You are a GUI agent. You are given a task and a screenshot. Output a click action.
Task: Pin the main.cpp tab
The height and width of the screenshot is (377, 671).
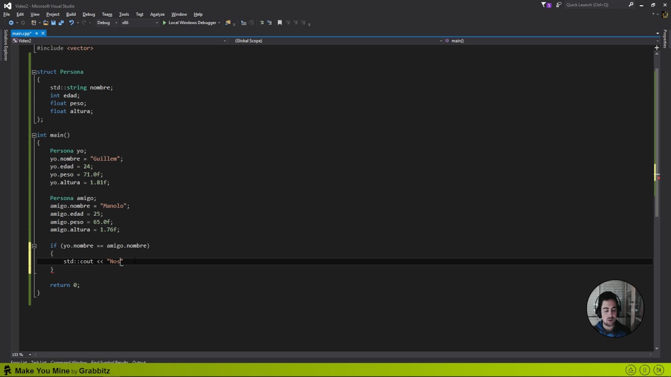pyautogui.click(x=36, y=34)
